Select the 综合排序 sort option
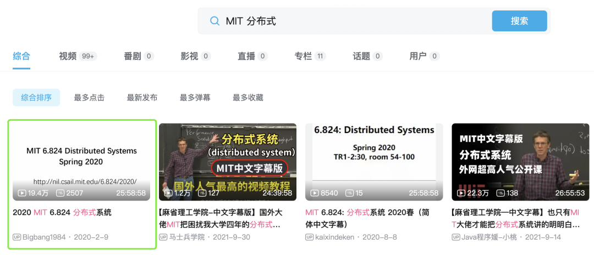This screenshot has width=594, height=255. pyautogui.click(x=36, y=98)
